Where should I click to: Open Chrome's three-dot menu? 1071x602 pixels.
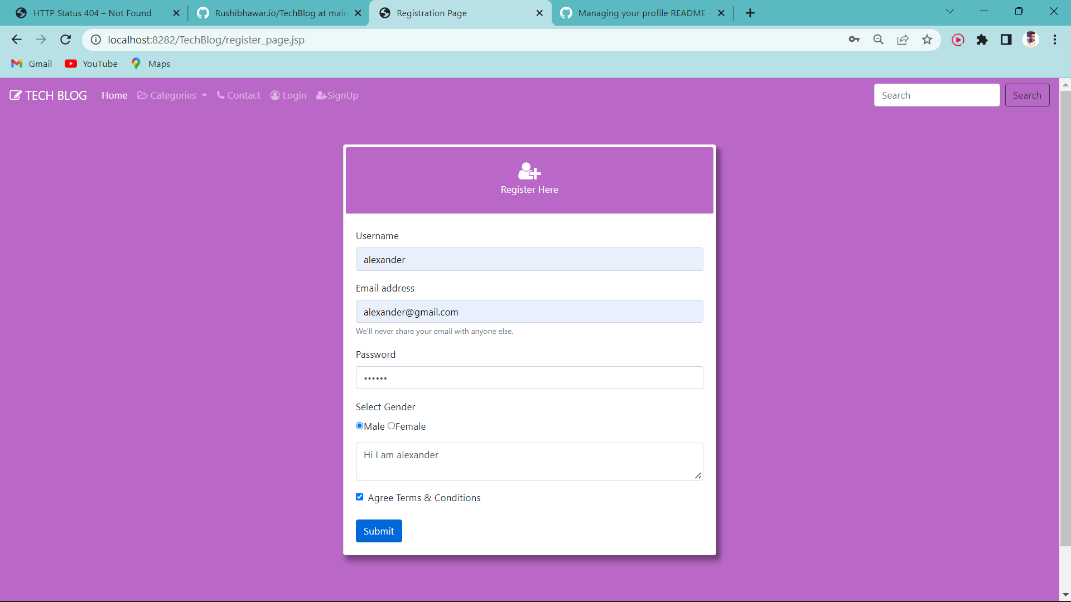pos(1055,40)
